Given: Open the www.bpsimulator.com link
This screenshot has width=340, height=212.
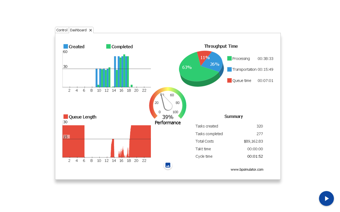Looking at the screenshot, I should coord(247,169).
